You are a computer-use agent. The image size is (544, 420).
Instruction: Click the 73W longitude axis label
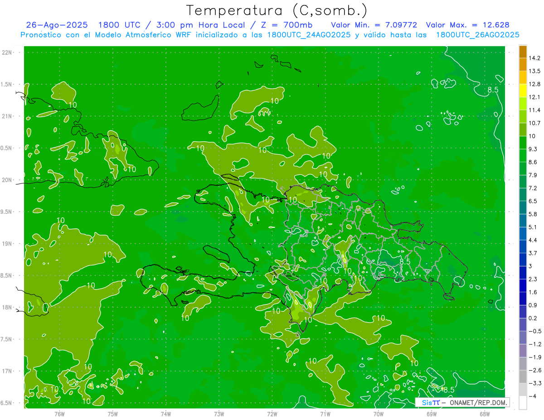tap(219, 414)
